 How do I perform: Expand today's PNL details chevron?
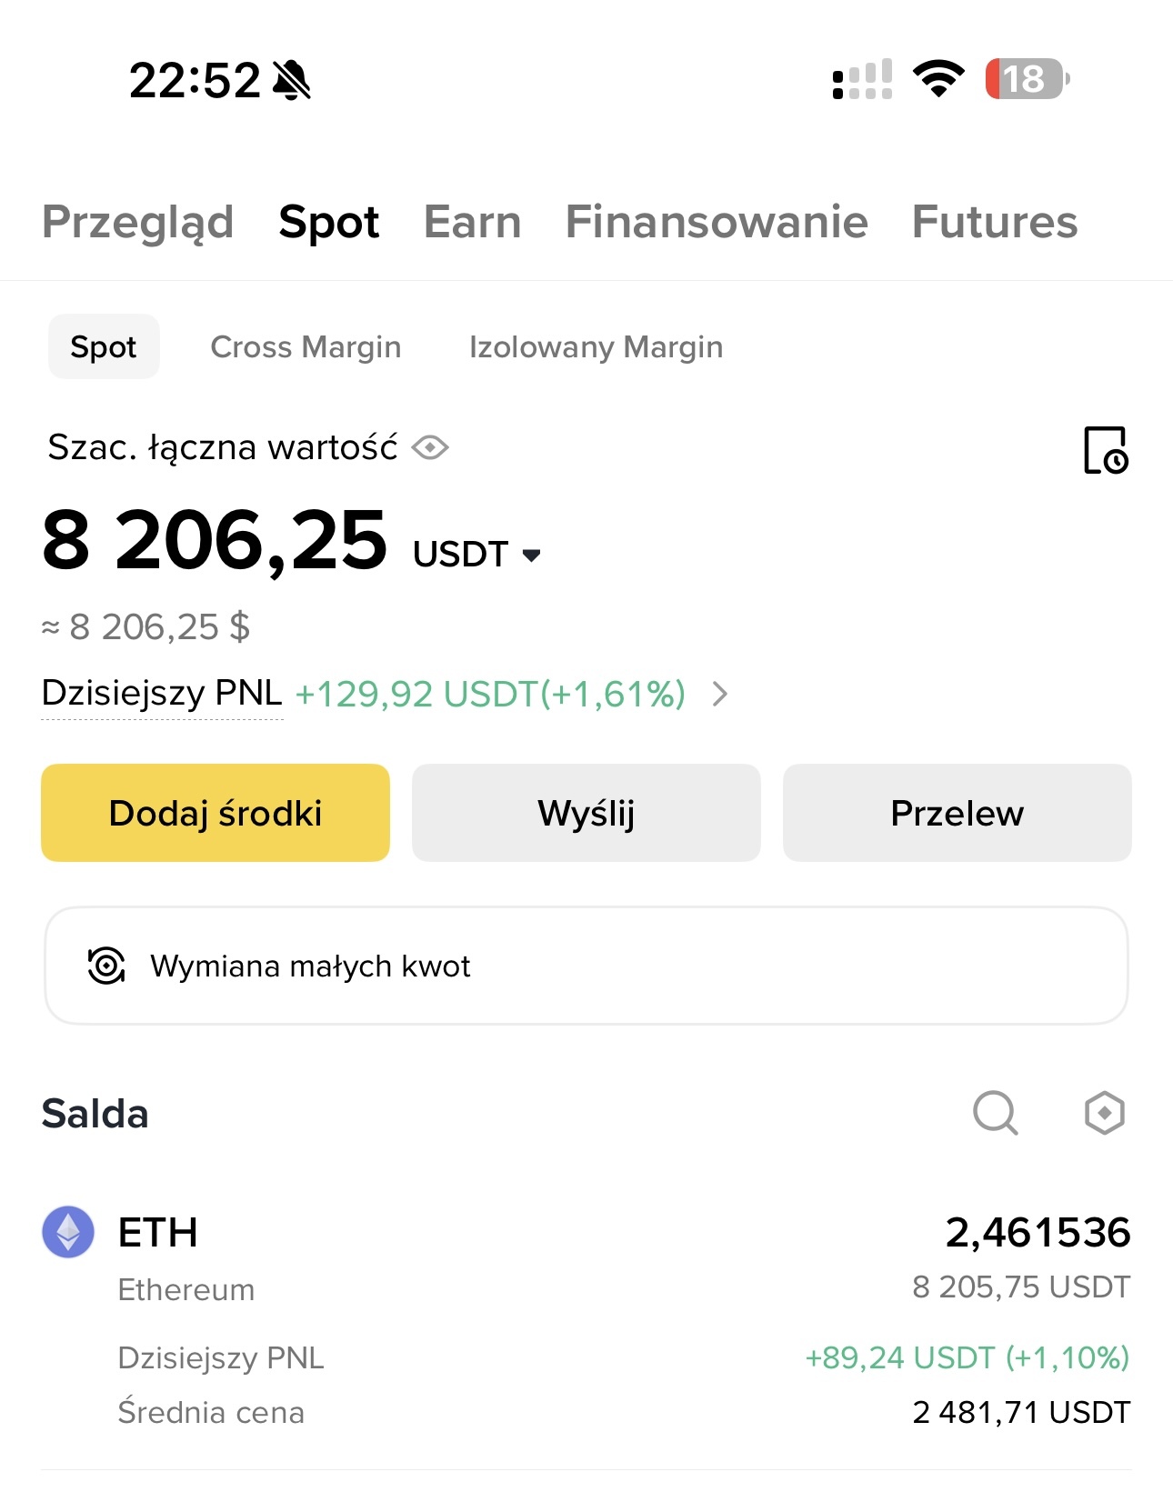[719, 695]
